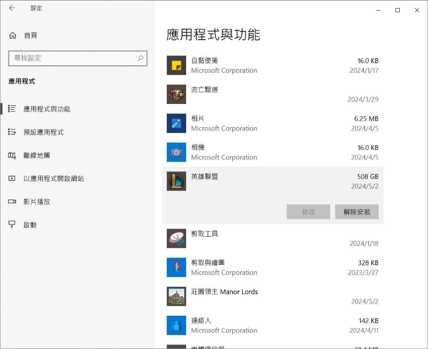Select the Photos (相片) app icon

tap(176, 123)
